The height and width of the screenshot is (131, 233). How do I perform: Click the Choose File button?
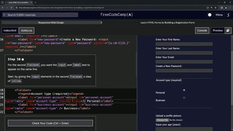pyautogui.click(x=162, y=120)
